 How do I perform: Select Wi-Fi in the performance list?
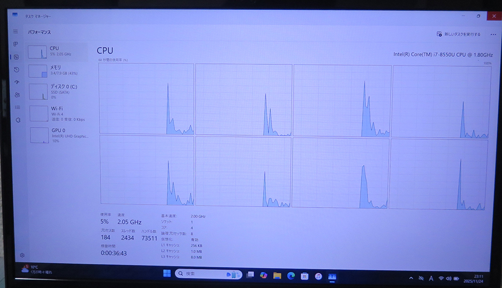pos(59,114)
